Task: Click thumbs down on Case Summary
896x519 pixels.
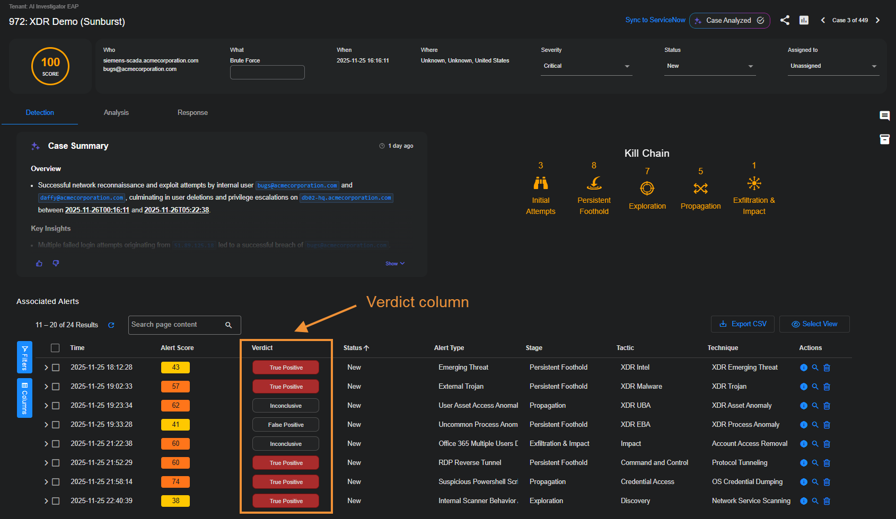Action: 56,263
